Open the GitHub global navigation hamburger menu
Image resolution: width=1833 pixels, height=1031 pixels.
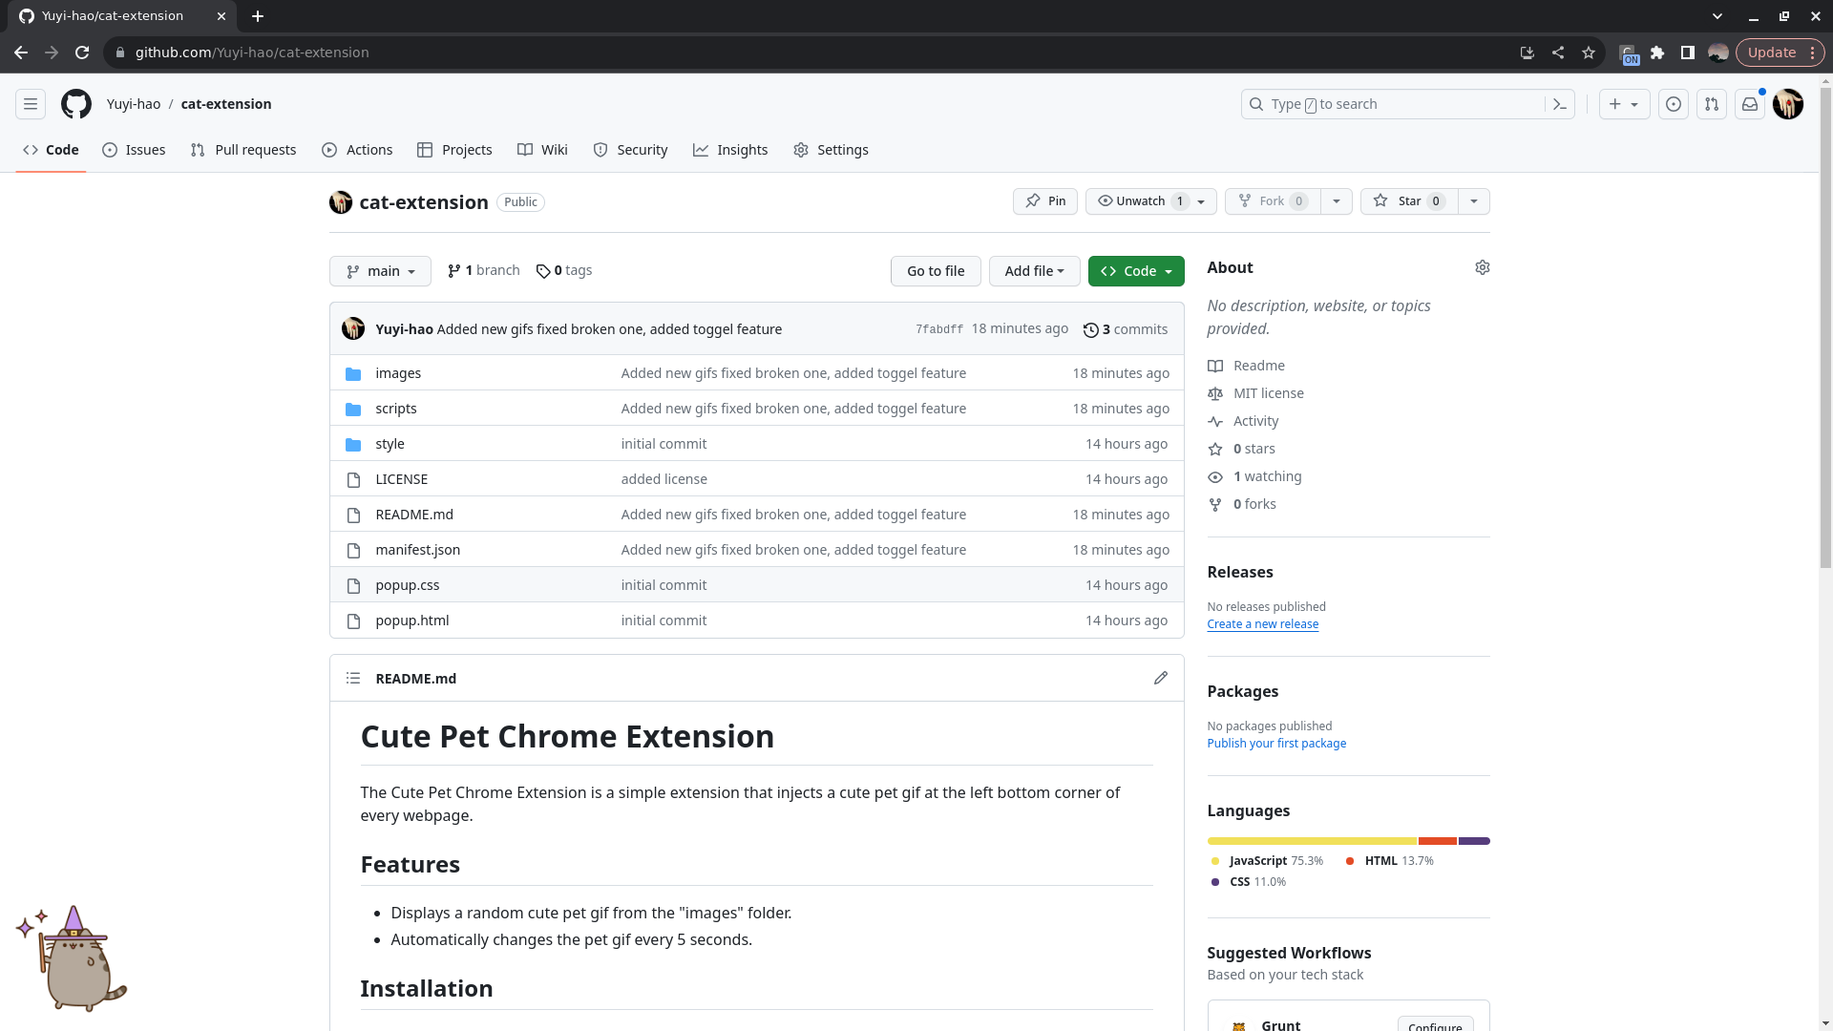(x=31, y=104)
